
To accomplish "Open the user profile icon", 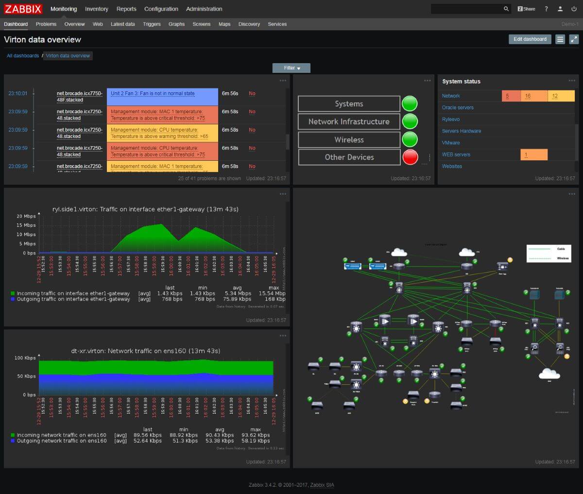I will (x=560, y=9).
